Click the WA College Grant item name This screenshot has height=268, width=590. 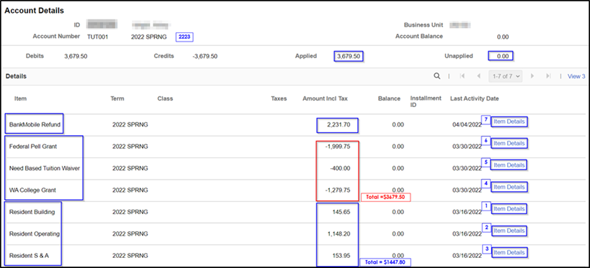point(32,190)
